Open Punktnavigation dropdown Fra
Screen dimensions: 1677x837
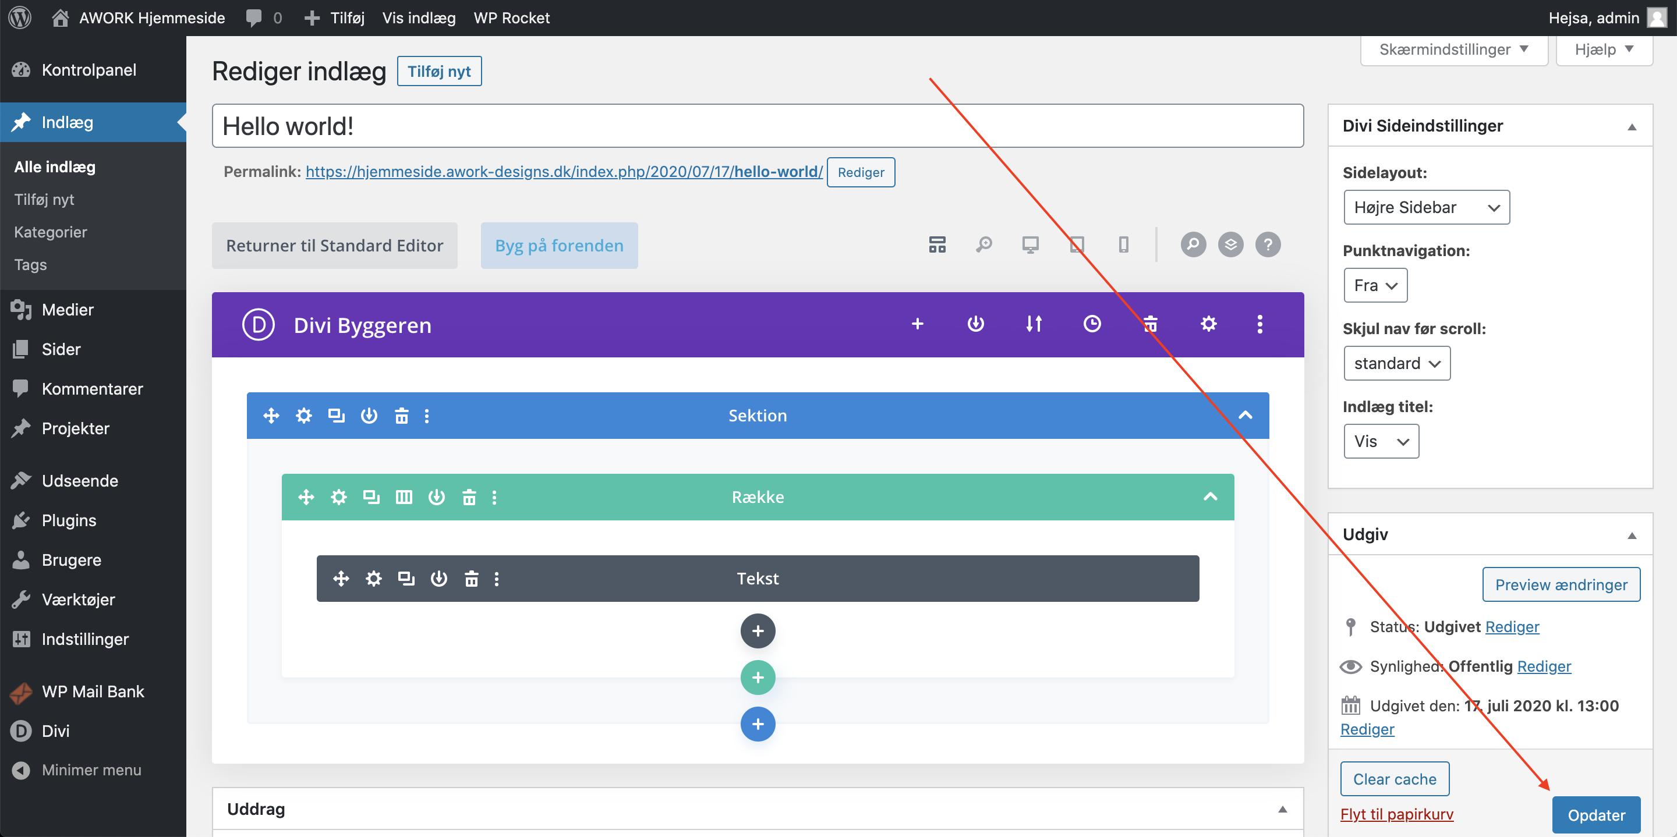1375,285
